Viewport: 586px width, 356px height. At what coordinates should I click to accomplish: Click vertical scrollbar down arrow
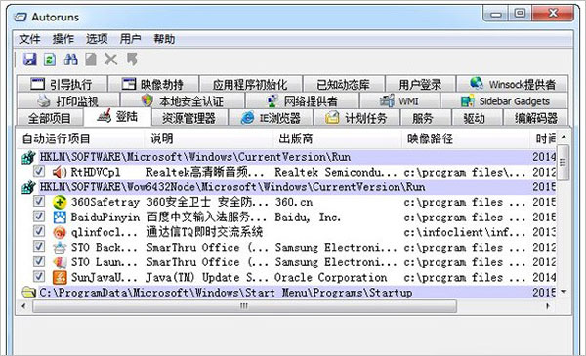[564, 291]
